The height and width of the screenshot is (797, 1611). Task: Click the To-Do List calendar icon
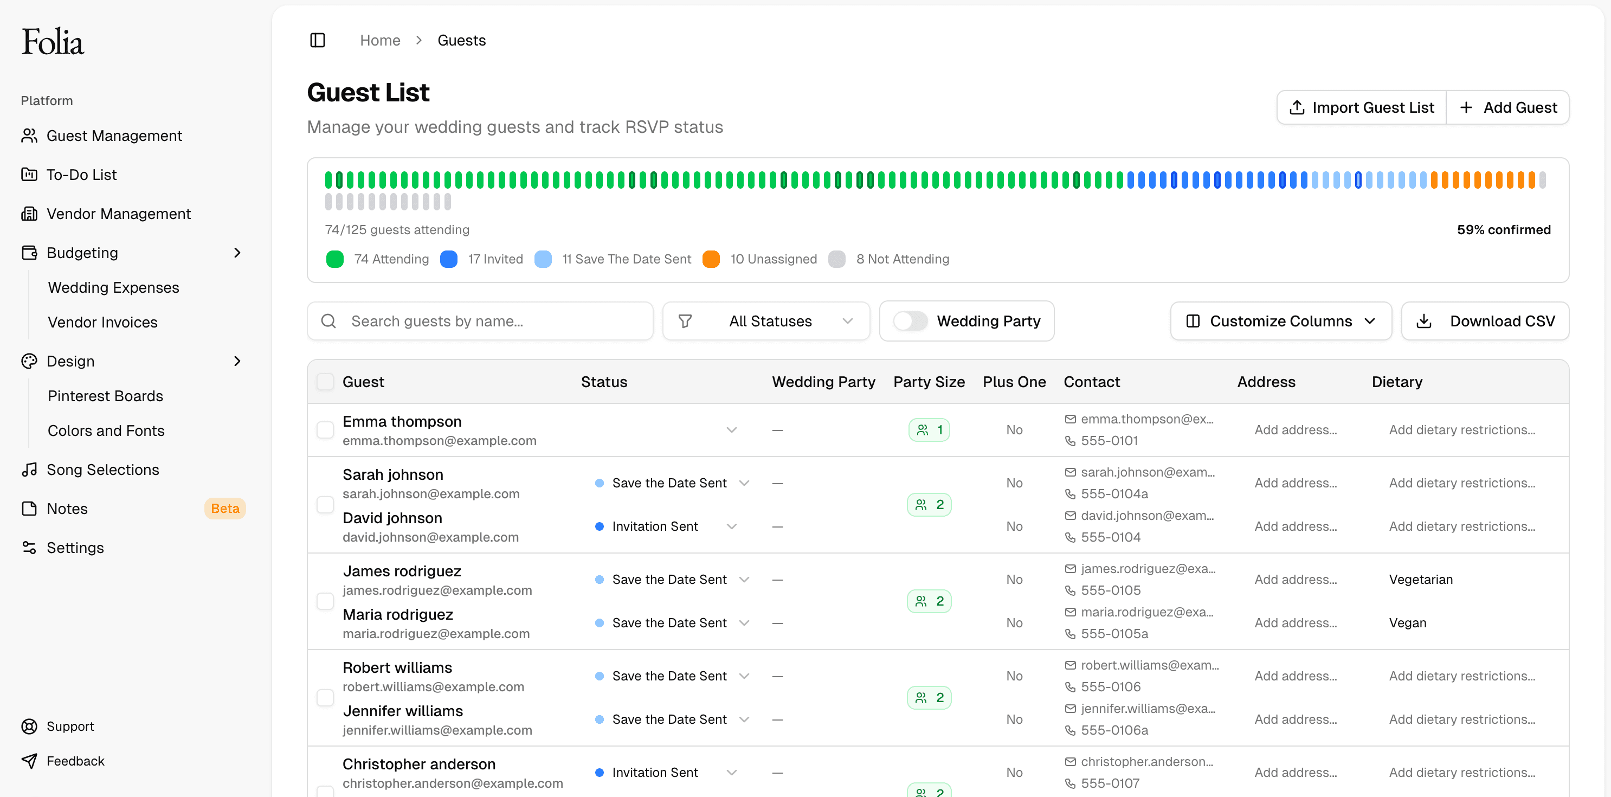(29, 175)
